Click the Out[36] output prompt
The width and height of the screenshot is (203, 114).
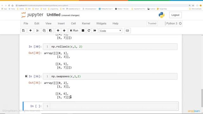click(x=35, y=83)
